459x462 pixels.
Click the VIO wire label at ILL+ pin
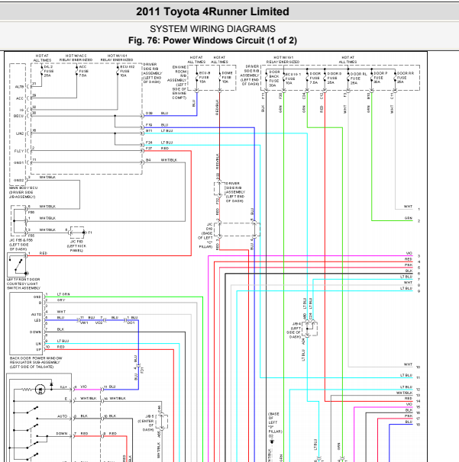84,387
